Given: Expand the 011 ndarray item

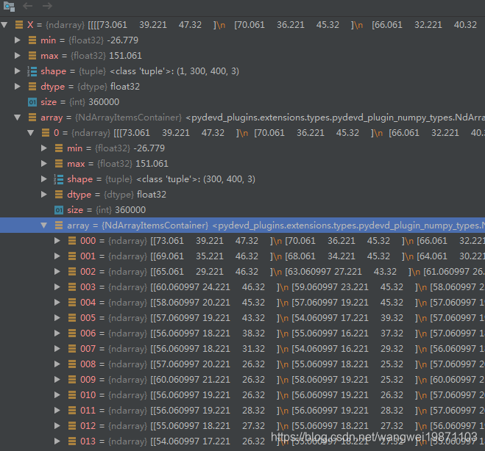Looking at the screenshot, I should click(x=57, y=411).
